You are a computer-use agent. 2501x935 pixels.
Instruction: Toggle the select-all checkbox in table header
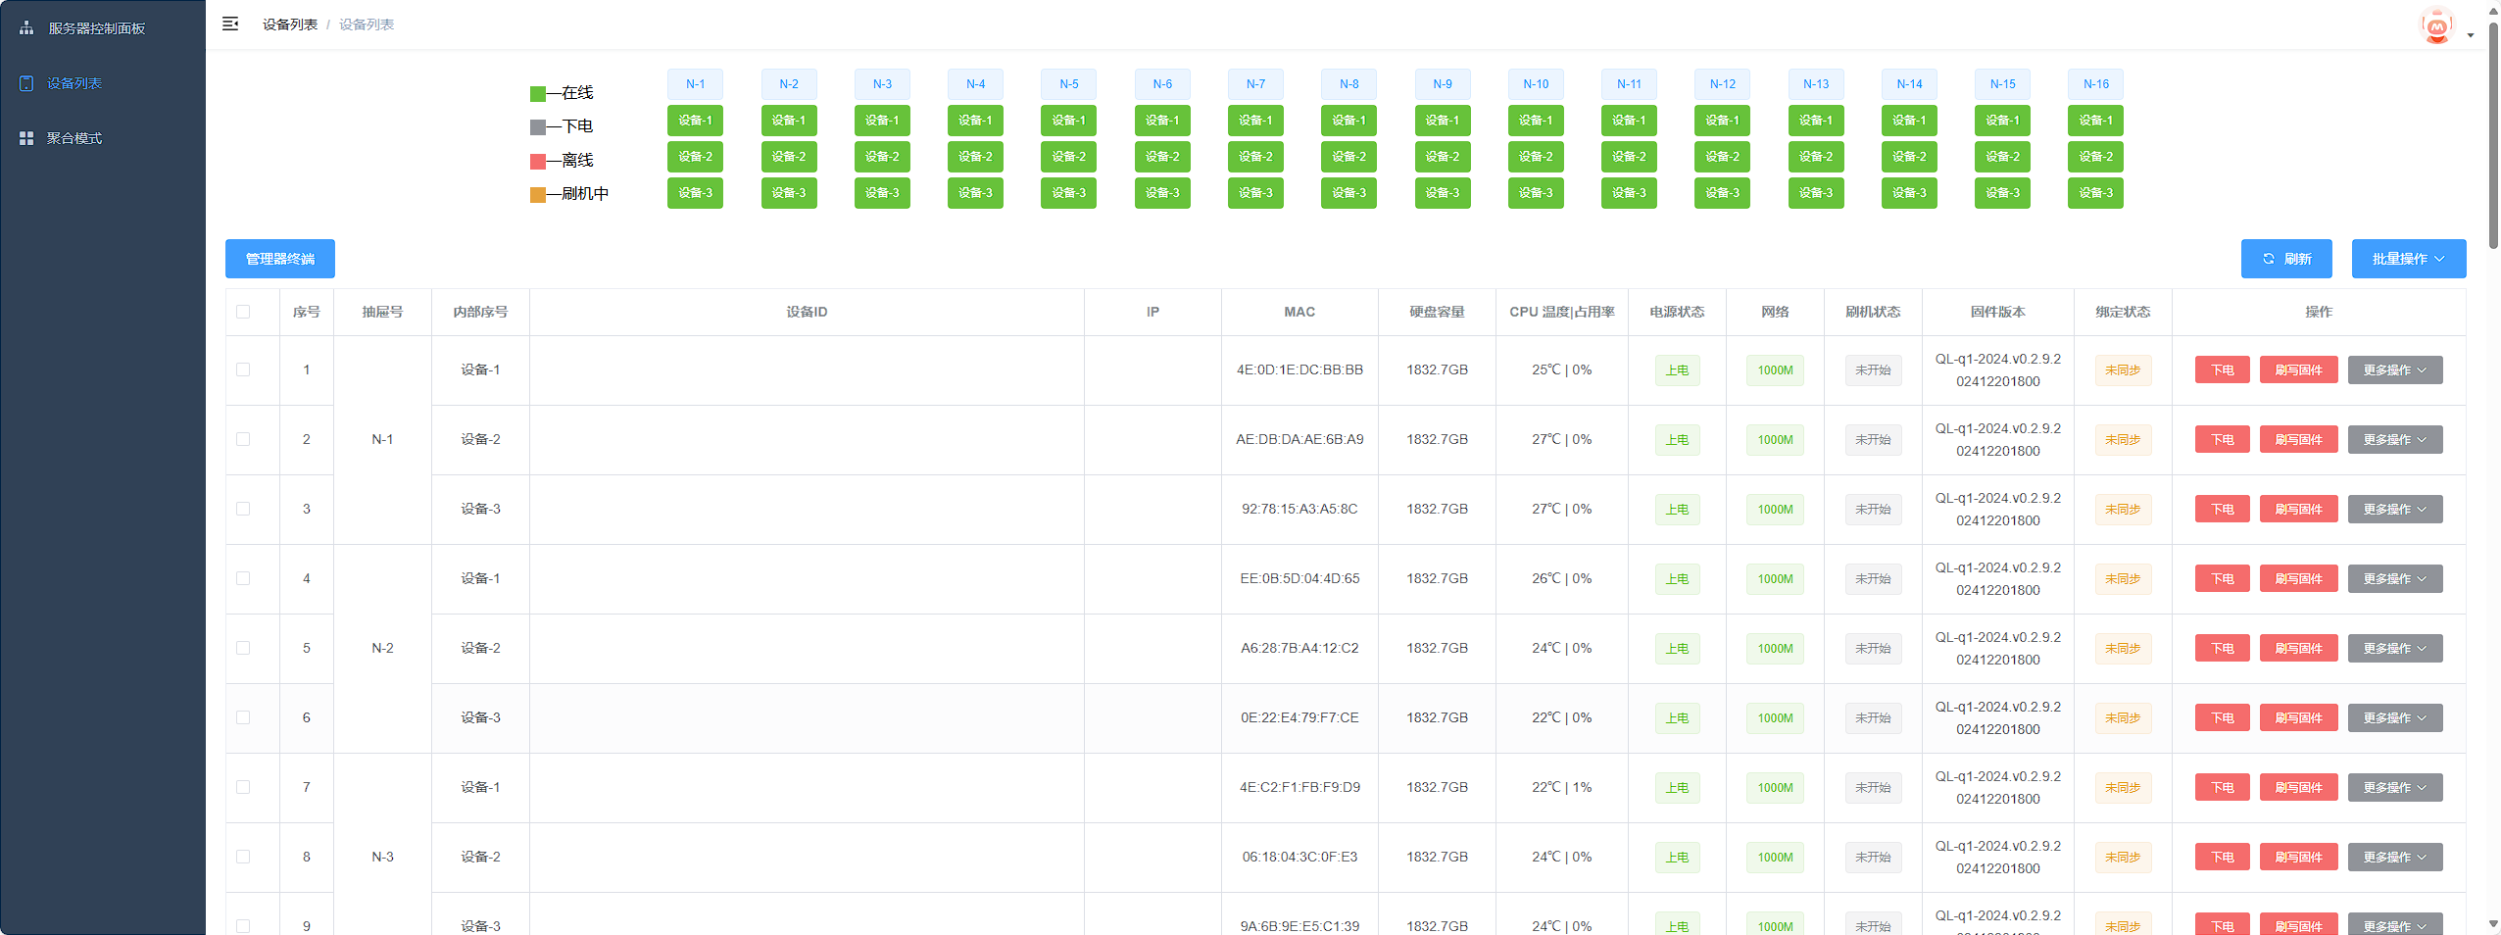click(243, 312)
